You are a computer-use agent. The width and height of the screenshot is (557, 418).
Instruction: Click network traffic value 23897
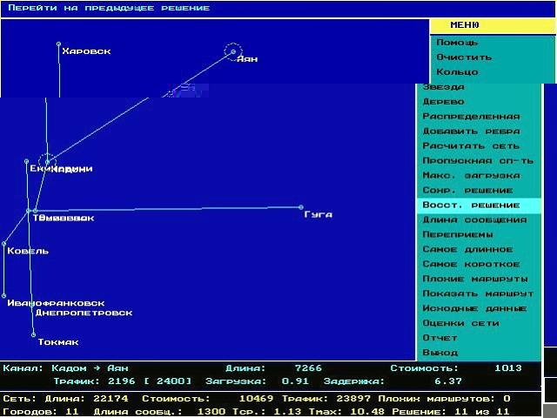tap(353, 399)
